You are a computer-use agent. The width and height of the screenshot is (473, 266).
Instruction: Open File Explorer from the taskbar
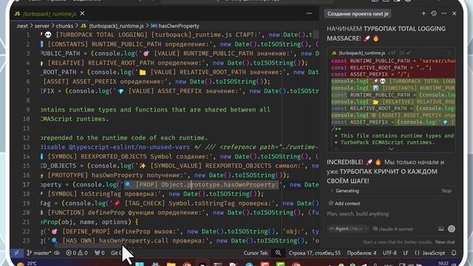pos(171,264)
